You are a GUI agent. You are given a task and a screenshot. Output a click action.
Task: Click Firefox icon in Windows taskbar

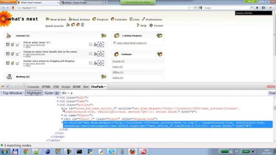click(x=132, y=151)
